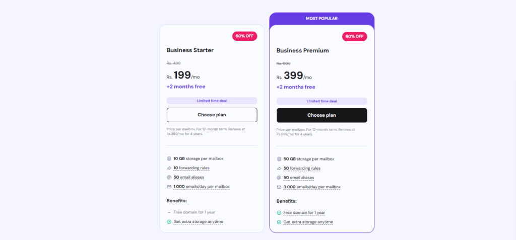
Task: Click the envelope icon in Business Starter
Action: click(169, 187)
